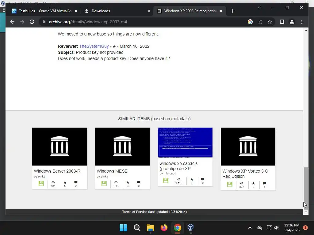
Task: Open taskbar Search
Action: click(x=137, y=228)
